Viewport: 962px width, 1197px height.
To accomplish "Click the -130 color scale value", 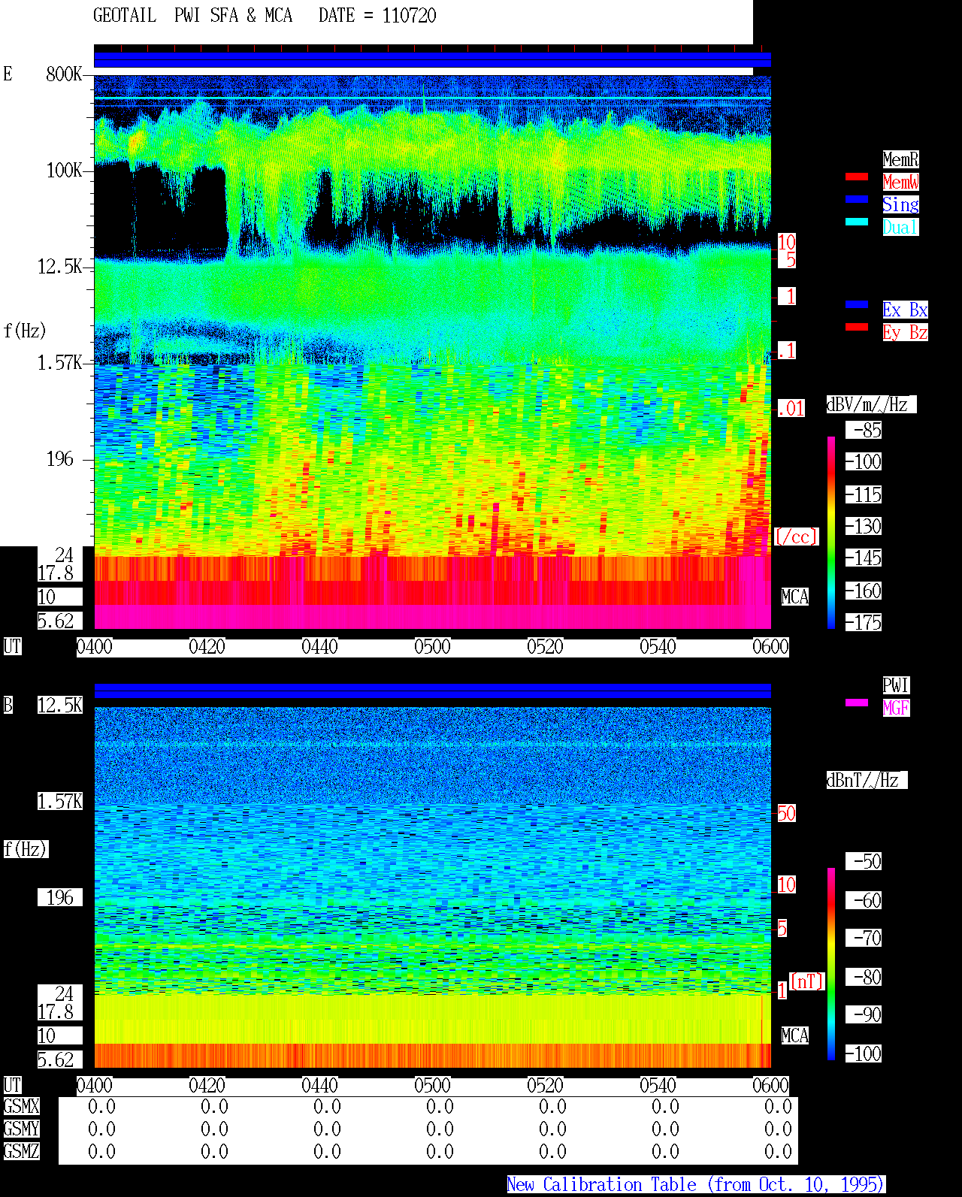I will (864, 526).
